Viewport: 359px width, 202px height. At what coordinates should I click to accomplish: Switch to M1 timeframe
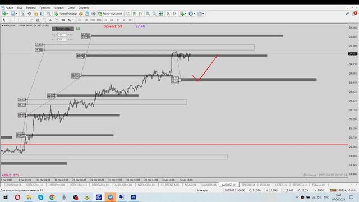(80, 20)
